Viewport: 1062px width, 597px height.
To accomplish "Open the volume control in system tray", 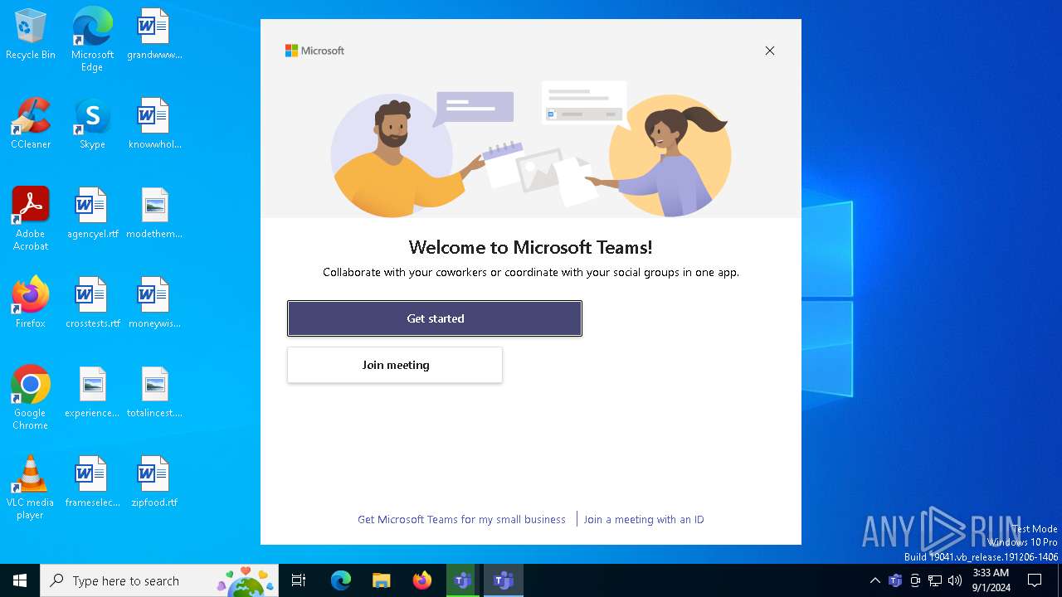I will (955, 580).
